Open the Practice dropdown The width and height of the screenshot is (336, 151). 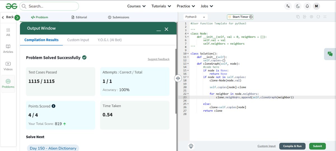click(x=186, y=6)
